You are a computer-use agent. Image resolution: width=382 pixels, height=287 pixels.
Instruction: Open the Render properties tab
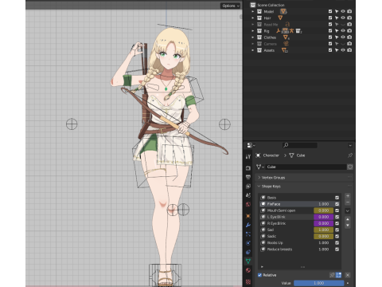(x=248, y=168)
